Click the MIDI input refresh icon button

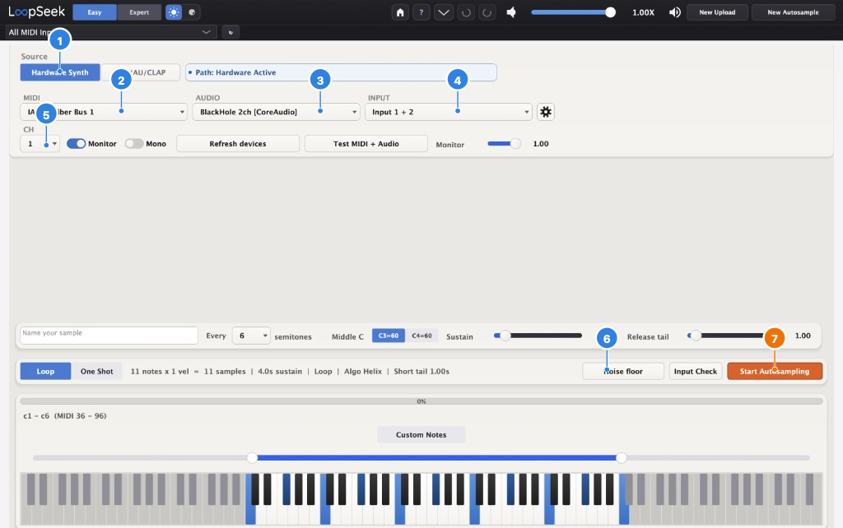pyautogui.click(x=231, y=32)
